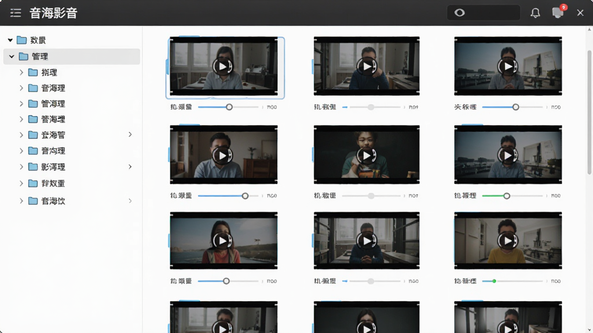Click the greyed slider under the chin-resting person video
Viewport: 593px width, 333px height.
(x=371, y=107)
